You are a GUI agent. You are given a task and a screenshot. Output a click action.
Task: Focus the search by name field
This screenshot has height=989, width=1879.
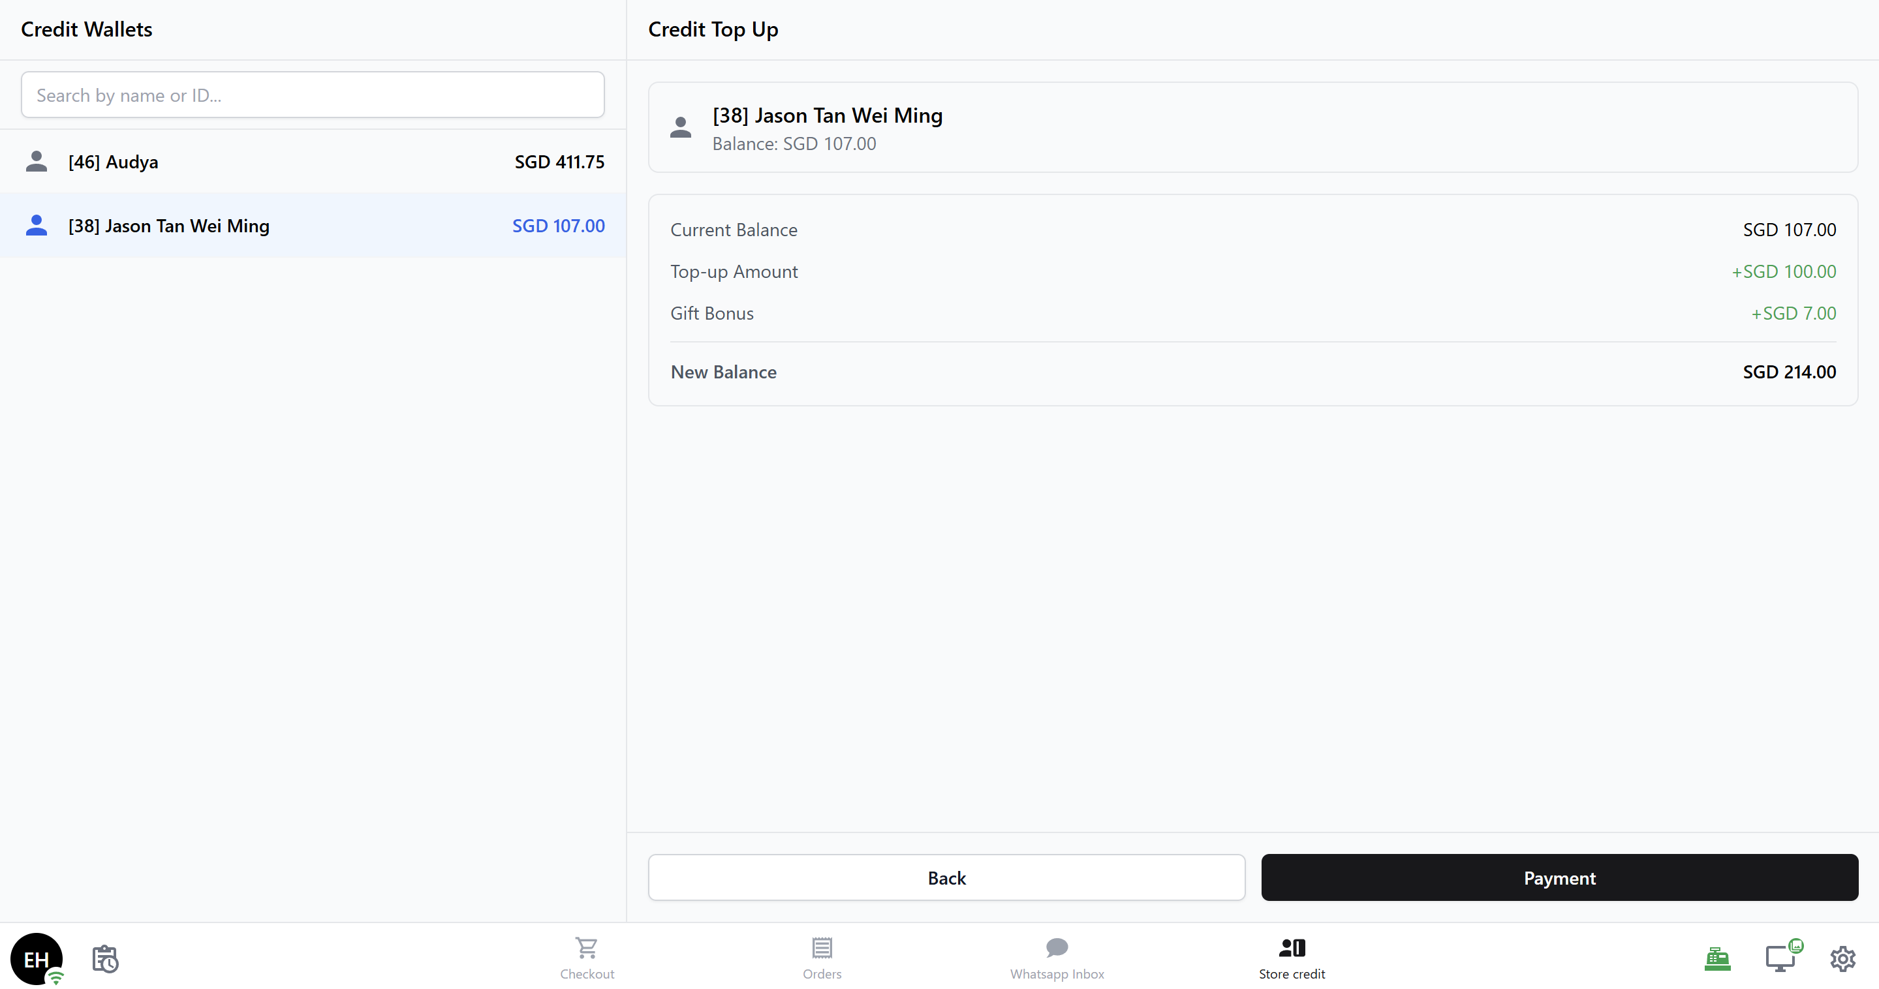click(x=312, y=95)
